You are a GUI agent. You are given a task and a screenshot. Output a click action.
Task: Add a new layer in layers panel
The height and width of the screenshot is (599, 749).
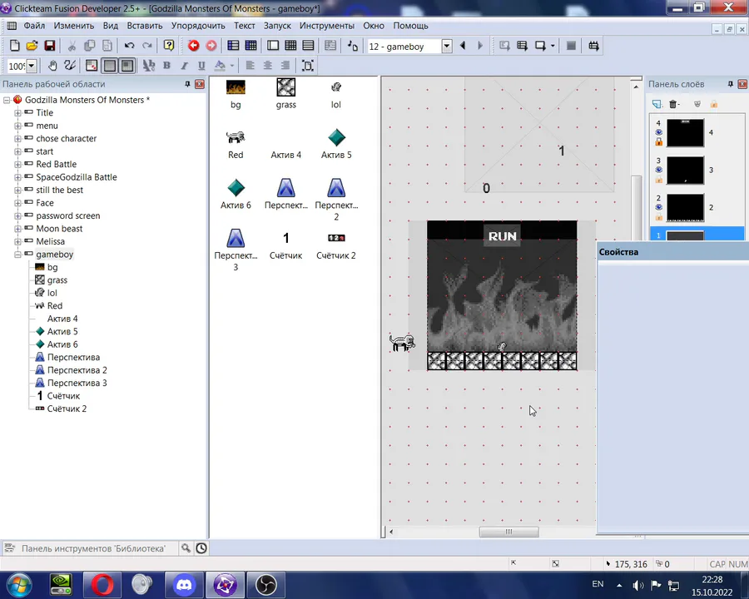click(657, 104)
